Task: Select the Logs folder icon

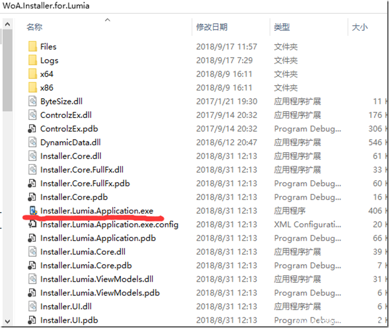Action: click(32, 60)
